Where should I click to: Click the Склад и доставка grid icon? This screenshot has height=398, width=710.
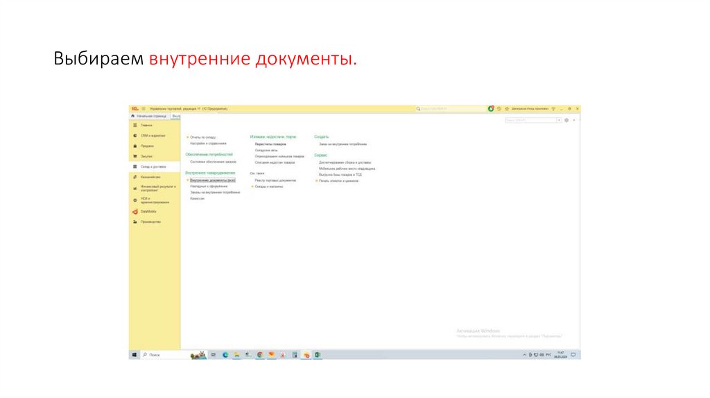coord(135,166)
